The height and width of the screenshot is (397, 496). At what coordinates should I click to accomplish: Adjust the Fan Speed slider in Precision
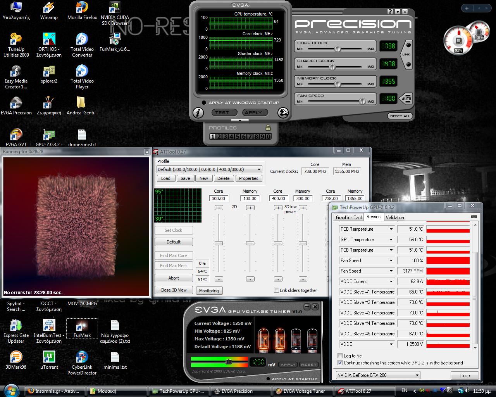[x=362, y=102]
